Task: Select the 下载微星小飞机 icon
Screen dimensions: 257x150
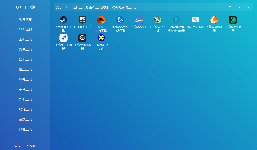Action: pos(158,20)
